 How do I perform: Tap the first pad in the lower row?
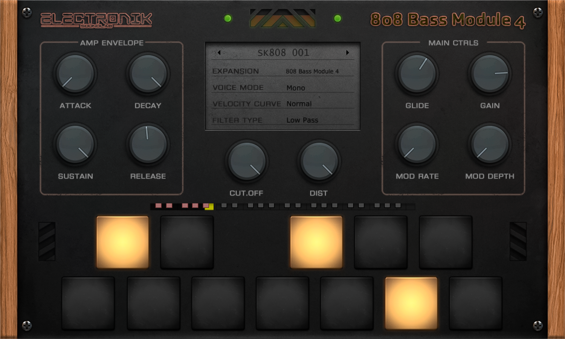coord(88,304)
